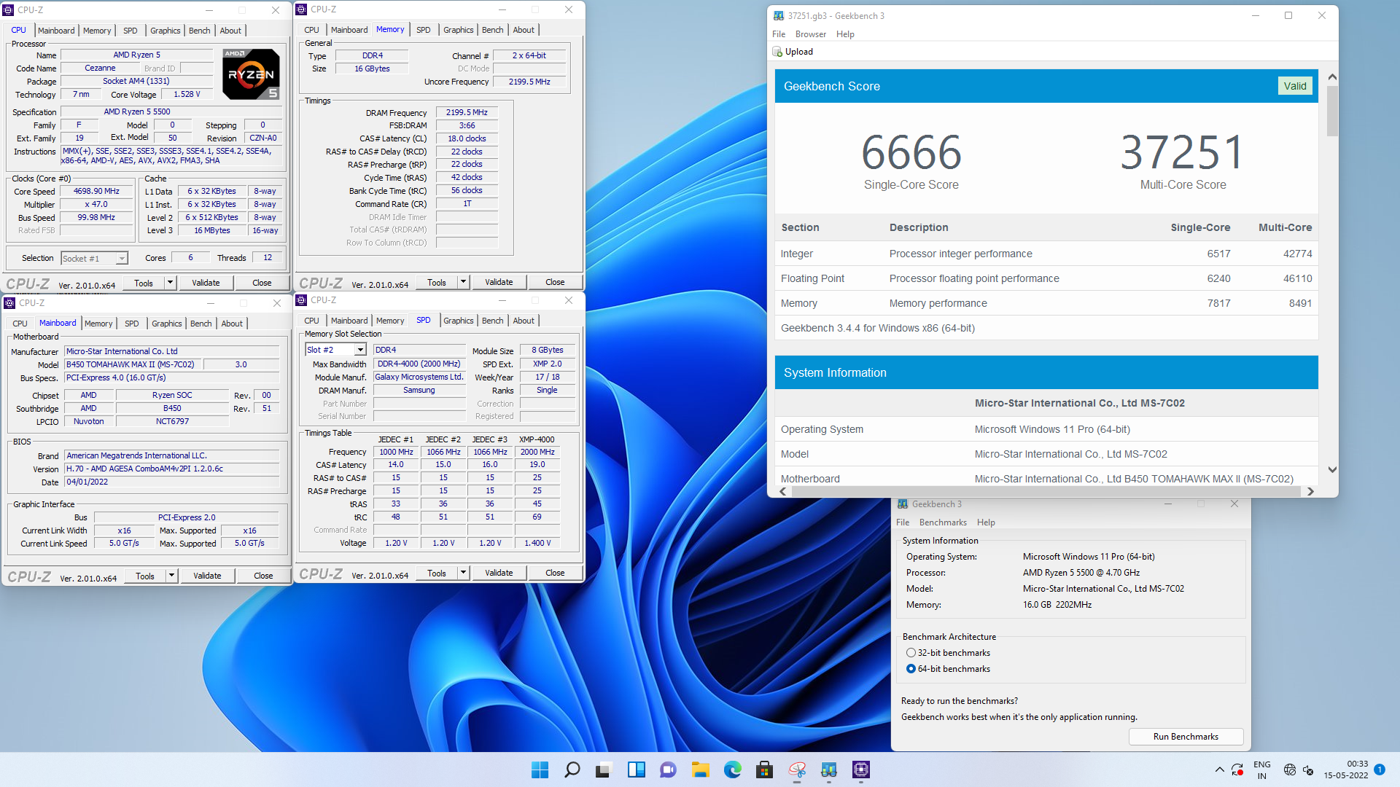Switch to Bench tab in CPU-Z CPU window

[199, 31]
